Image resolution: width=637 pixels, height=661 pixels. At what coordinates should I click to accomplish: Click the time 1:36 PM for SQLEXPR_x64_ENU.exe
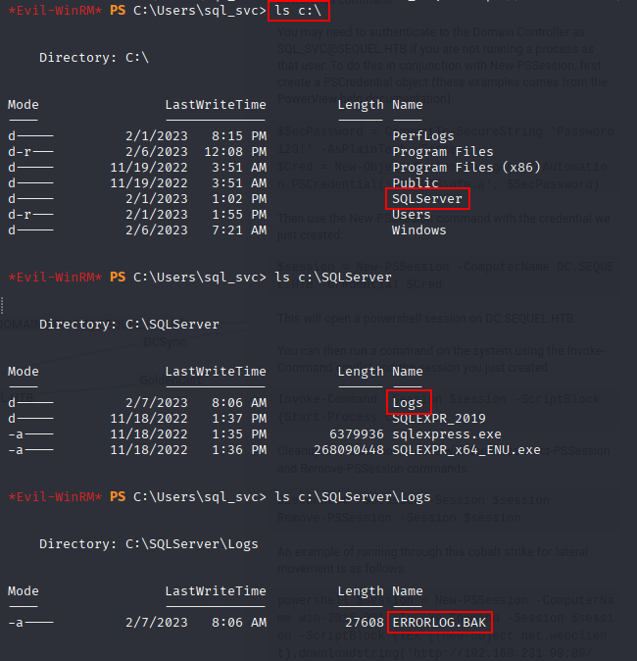coord(239,450)
